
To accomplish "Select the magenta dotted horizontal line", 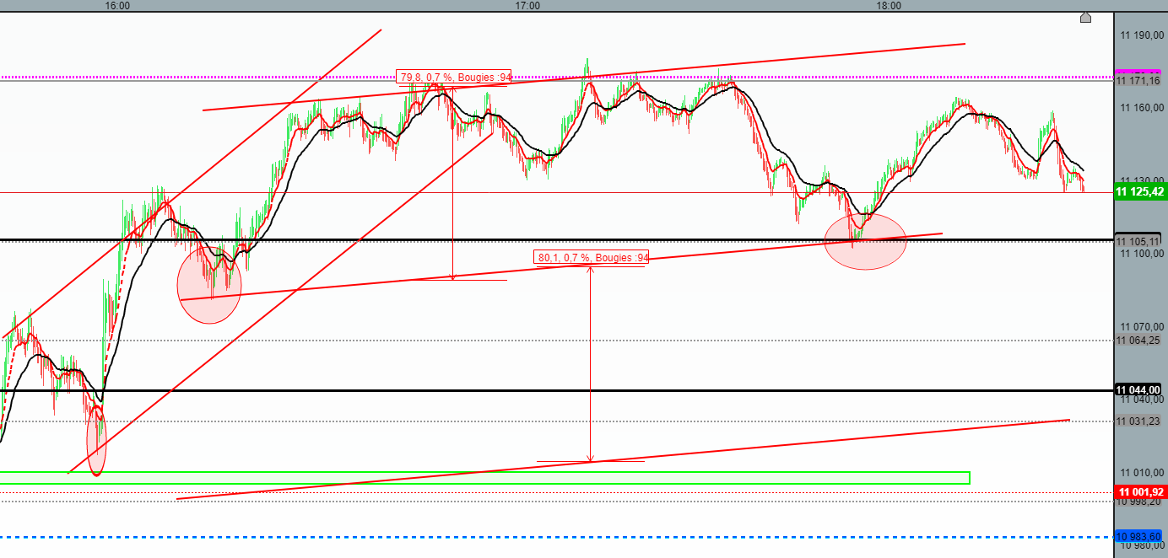I will coord(557,78).
